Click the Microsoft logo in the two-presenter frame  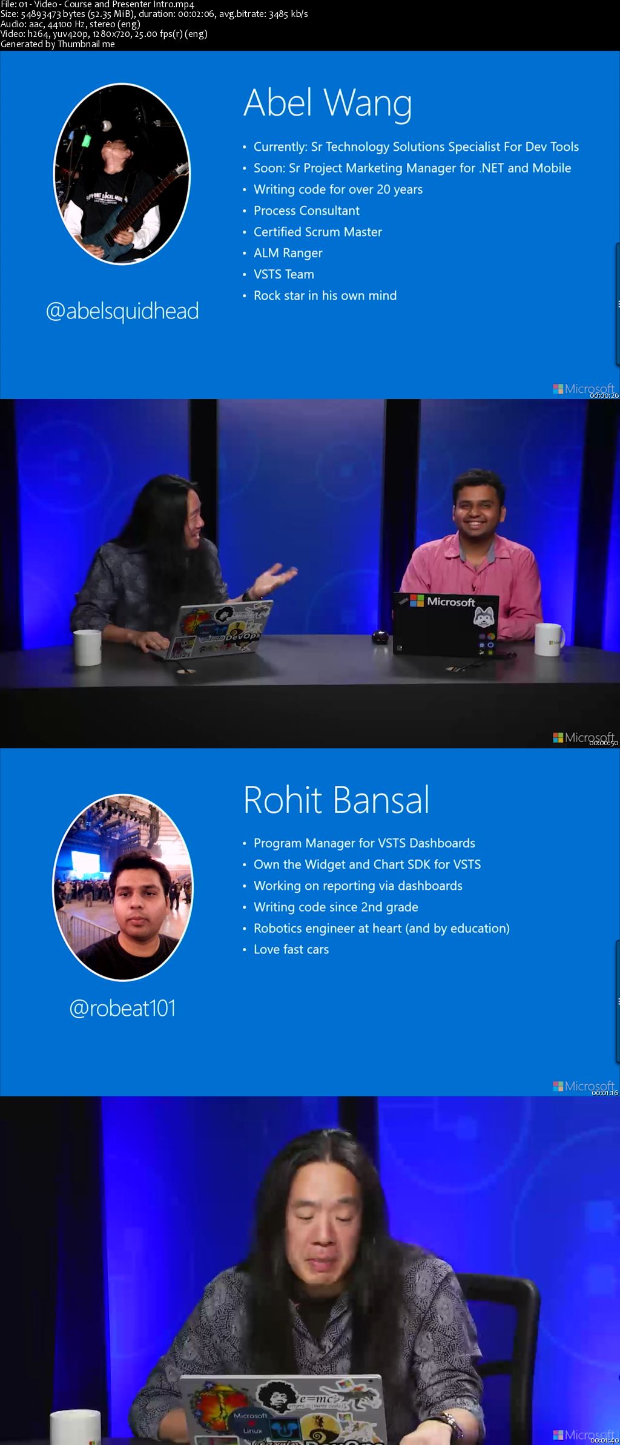click(584, 737)
